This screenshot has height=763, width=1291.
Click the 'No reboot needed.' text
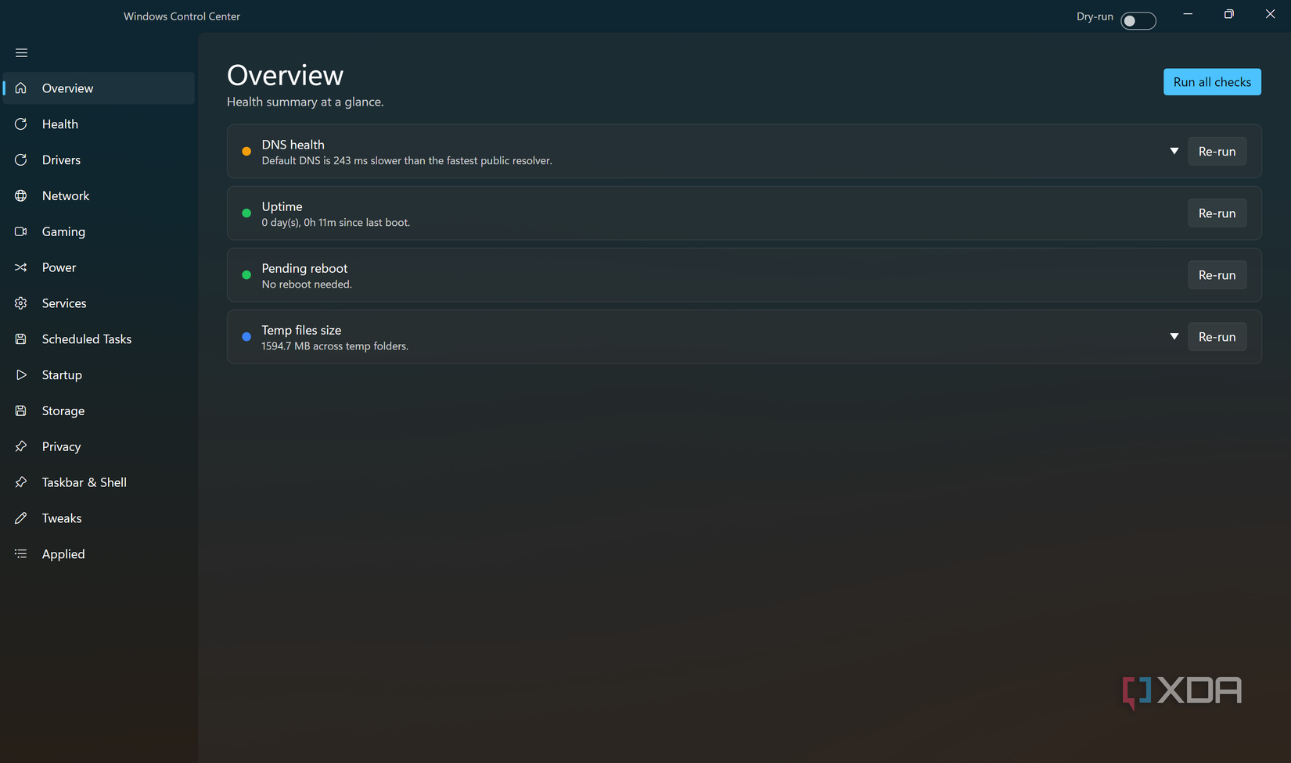point(307,285)
